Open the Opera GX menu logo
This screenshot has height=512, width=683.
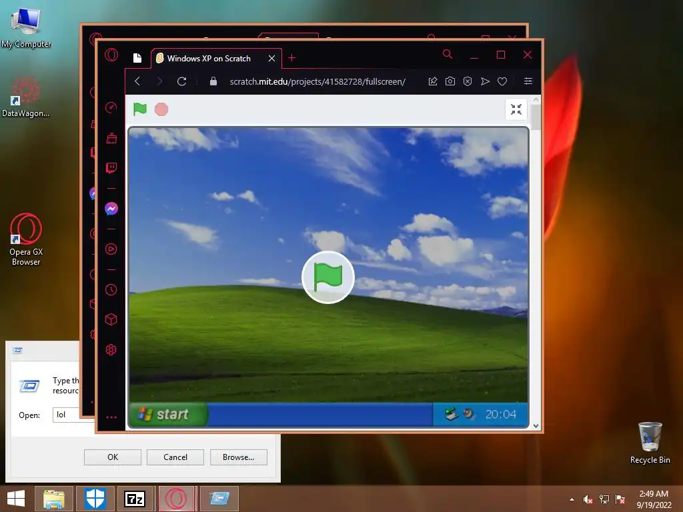[x=111, y=55]
